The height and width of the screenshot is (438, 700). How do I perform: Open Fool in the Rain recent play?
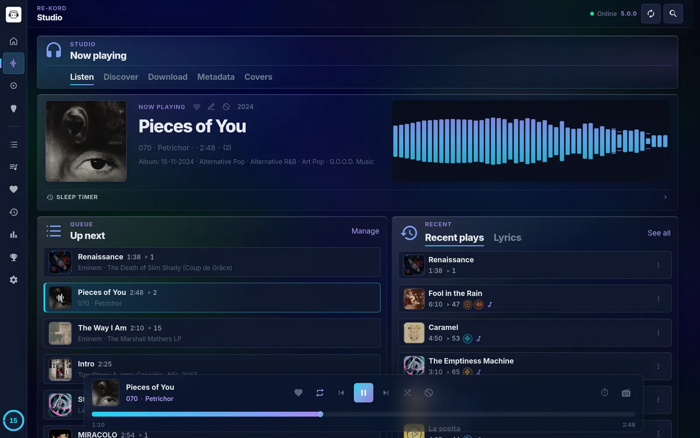point(535,299)
